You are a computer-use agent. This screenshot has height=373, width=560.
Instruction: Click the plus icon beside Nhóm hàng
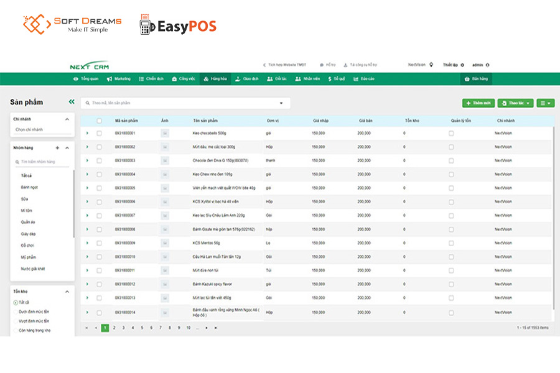tap(57, 148)
